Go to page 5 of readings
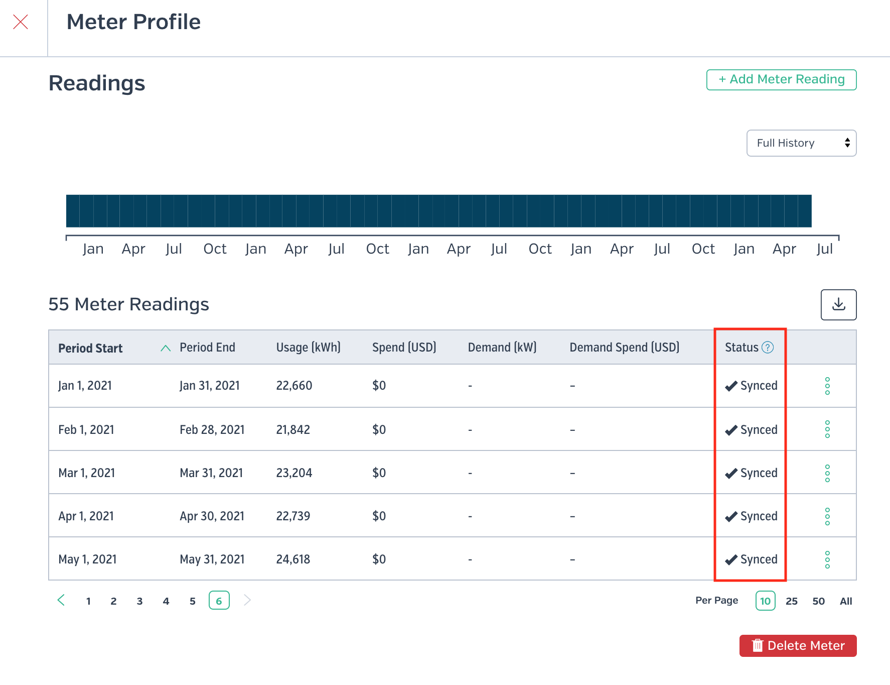This screenshot has height=685, width=890. (193, 601)
